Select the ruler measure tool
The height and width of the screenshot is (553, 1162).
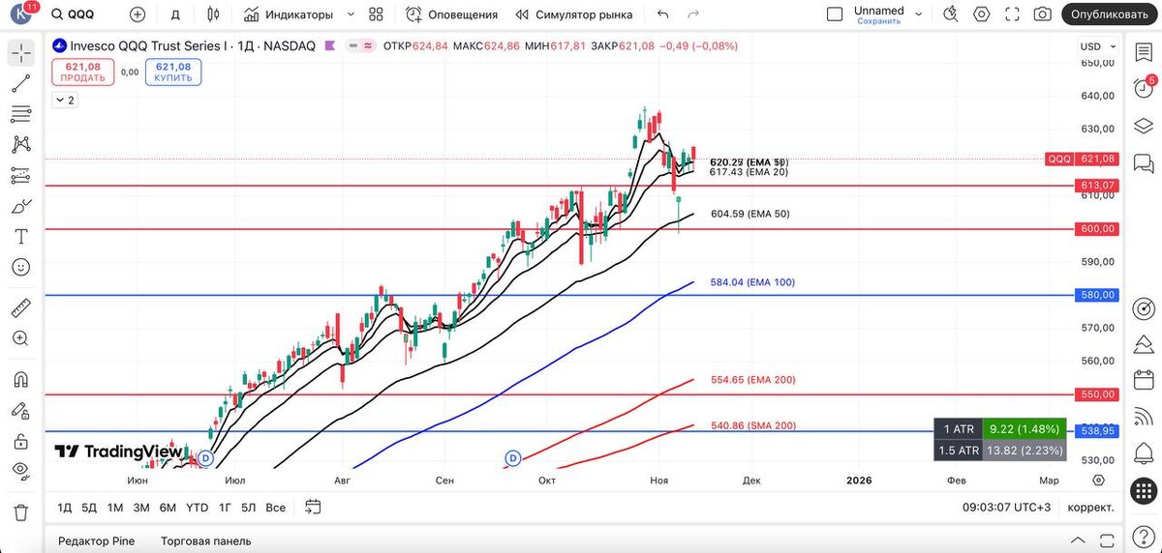(20, 307)
